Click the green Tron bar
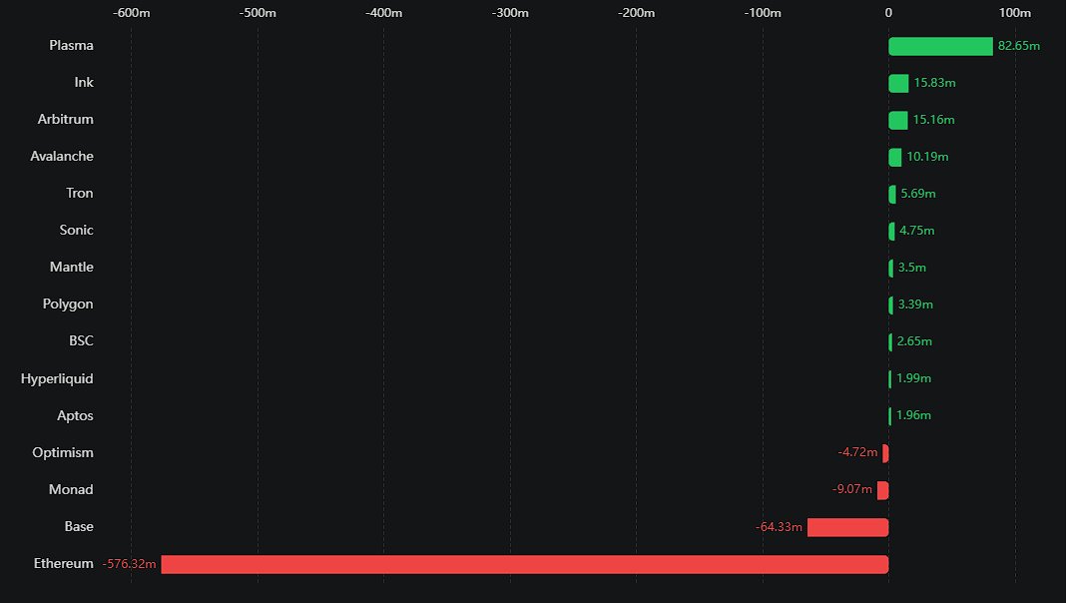The height and width of the screenshot is (603, 1066). pyautogui.click(x=892, y=195)
